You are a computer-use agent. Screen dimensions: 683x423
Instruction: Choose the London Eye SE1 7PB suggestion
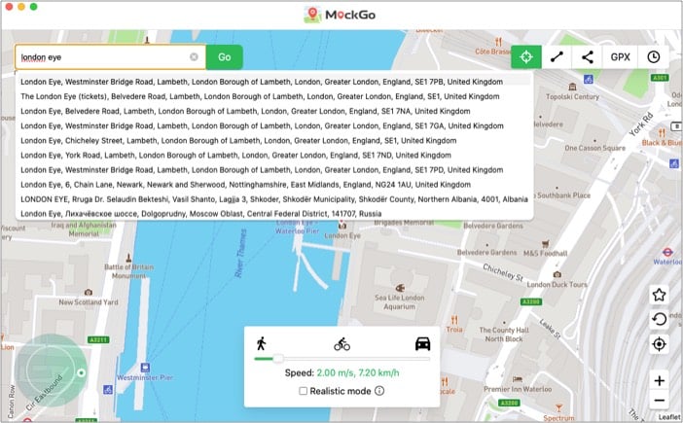tap(274, 82)
